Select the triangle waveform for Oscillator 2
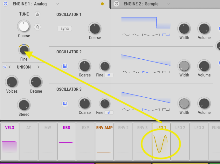220x164 pixels. [x=136, y=72]
